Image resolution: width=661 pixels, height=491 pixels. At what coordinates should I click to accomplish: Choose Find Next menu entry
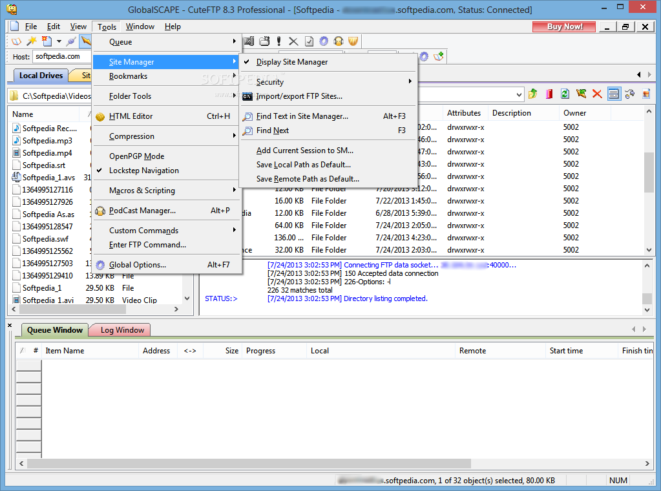pyautogui.click(x=328, y=131)
